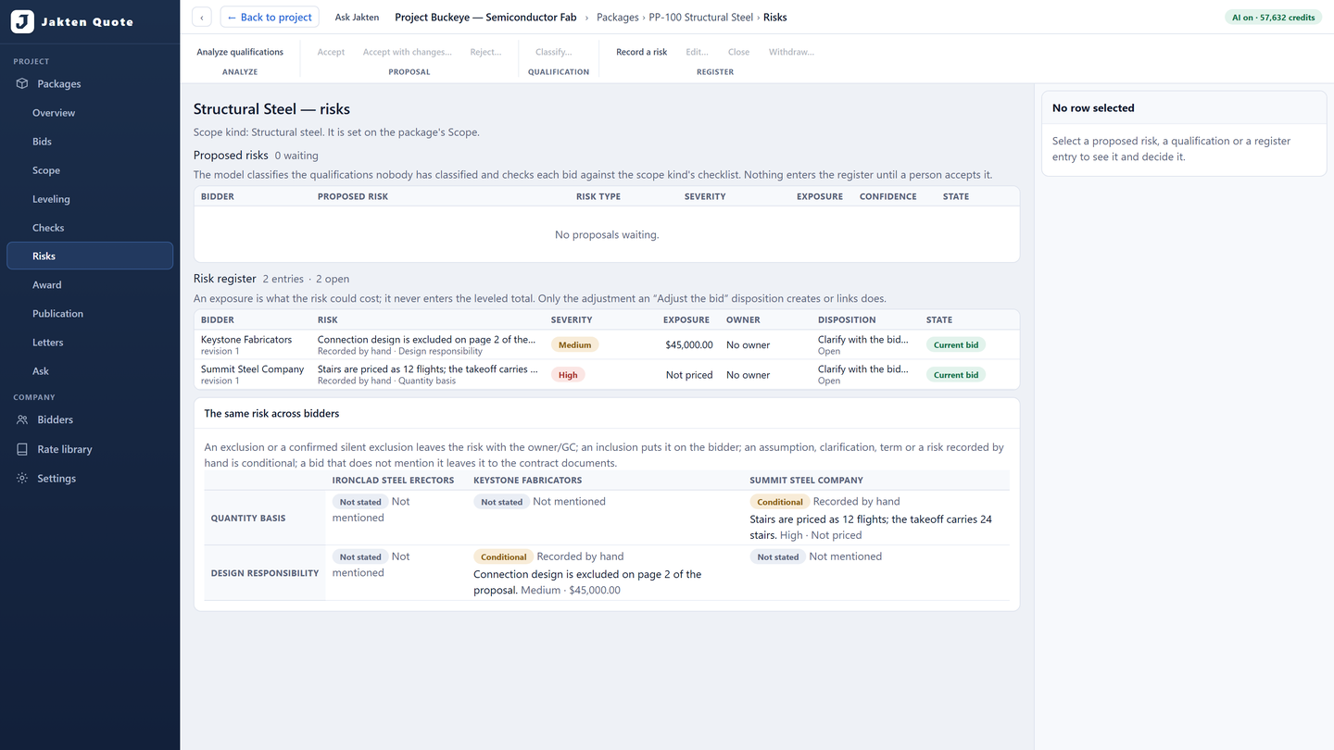The width and height of the screenshot is (1334, 750).
Task: Click the PP-100 Structural Steel breadcrumb
Action: click(701, 18)
